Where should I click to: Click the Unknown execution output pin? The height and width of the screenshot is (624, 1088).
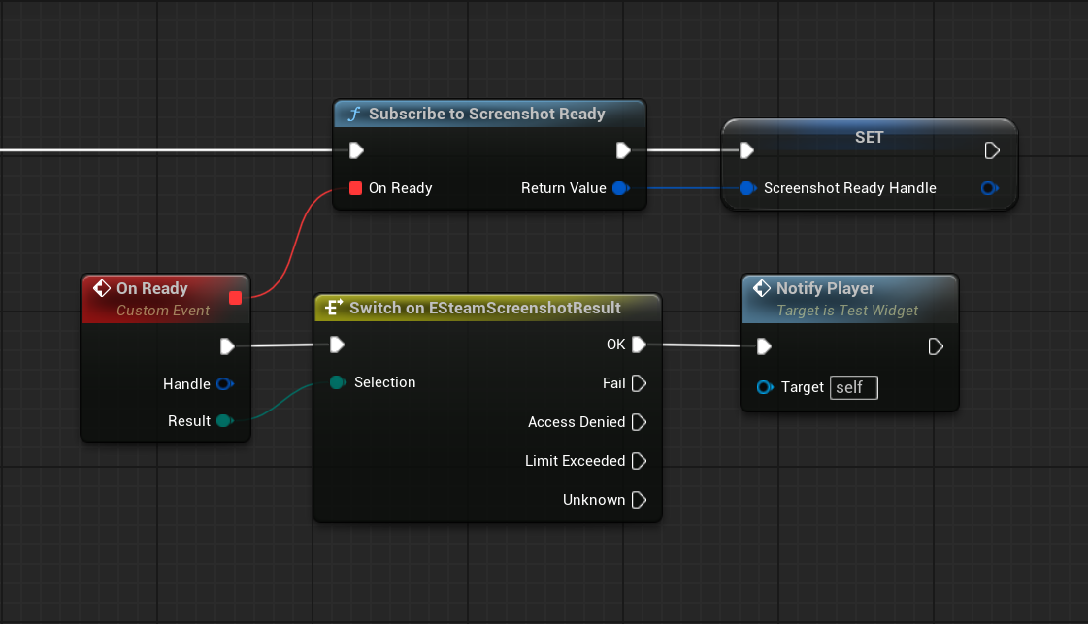(639, 500)
